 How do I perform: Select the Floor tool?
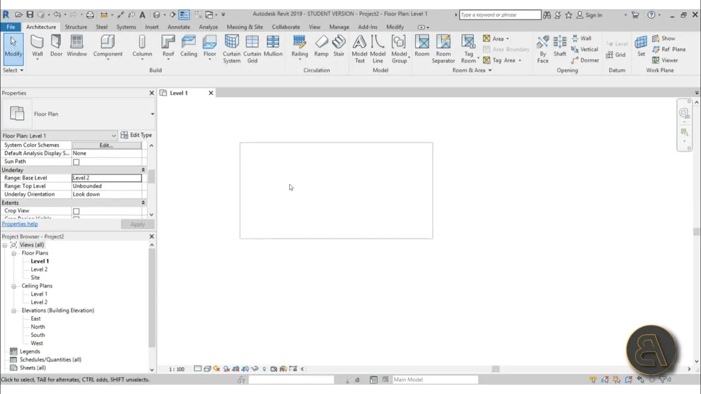point(210,46)
